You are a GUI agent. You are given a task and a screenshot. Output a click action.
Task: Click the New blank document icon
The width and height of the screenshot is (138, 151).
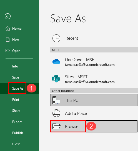[8, 39]
